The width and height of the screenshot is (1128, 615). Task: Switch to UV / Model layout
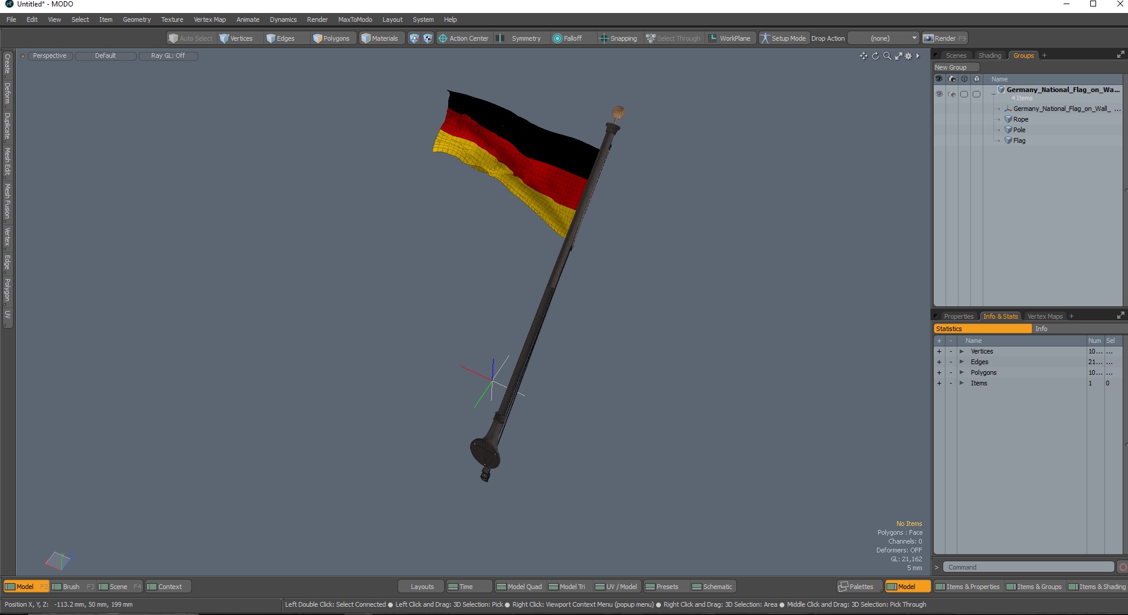(616, 587)
